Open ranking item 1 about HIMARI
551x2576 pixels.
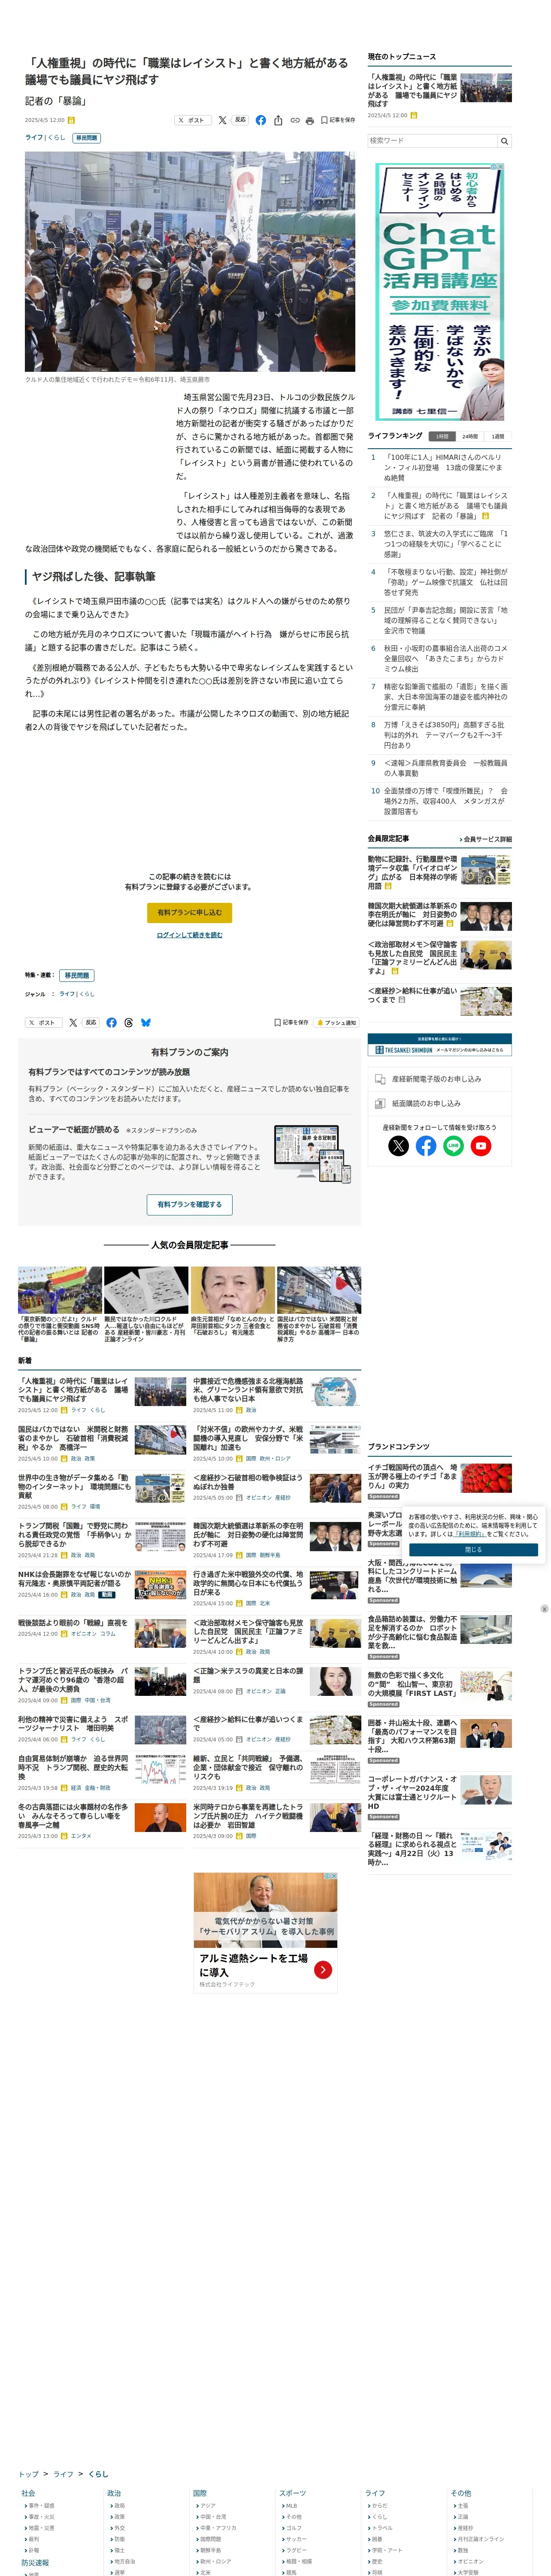tap(445, 467)
